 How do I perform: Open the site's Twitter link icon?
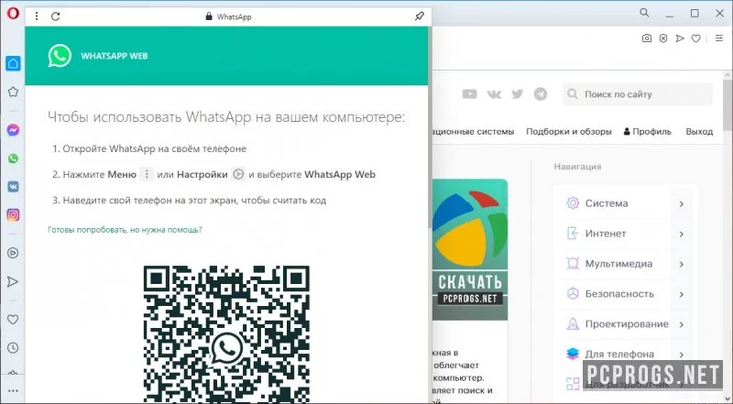tap(518, 94)
